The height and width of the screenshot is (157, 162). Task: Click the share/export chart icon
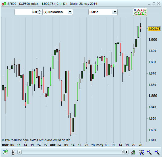coord(5,152)
